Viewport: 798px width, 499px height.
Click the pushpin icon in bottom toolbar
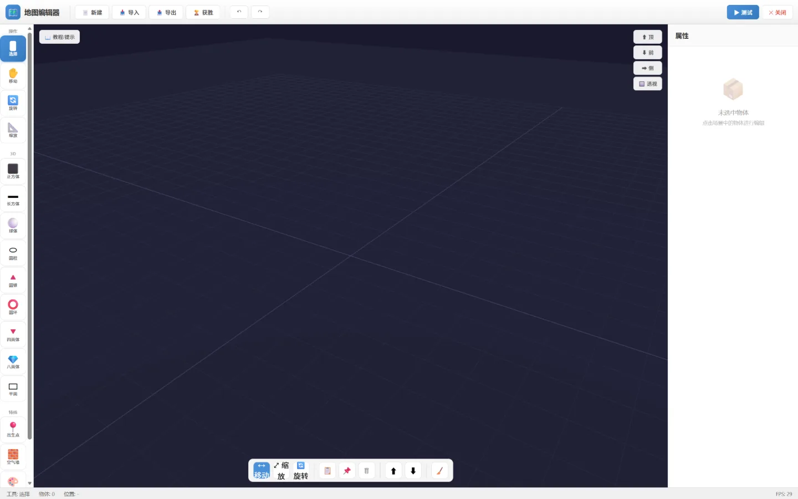click(347, 471)
